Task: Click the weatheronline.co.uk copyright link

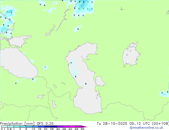Action: pyautogui.click(x=147, y=128)
